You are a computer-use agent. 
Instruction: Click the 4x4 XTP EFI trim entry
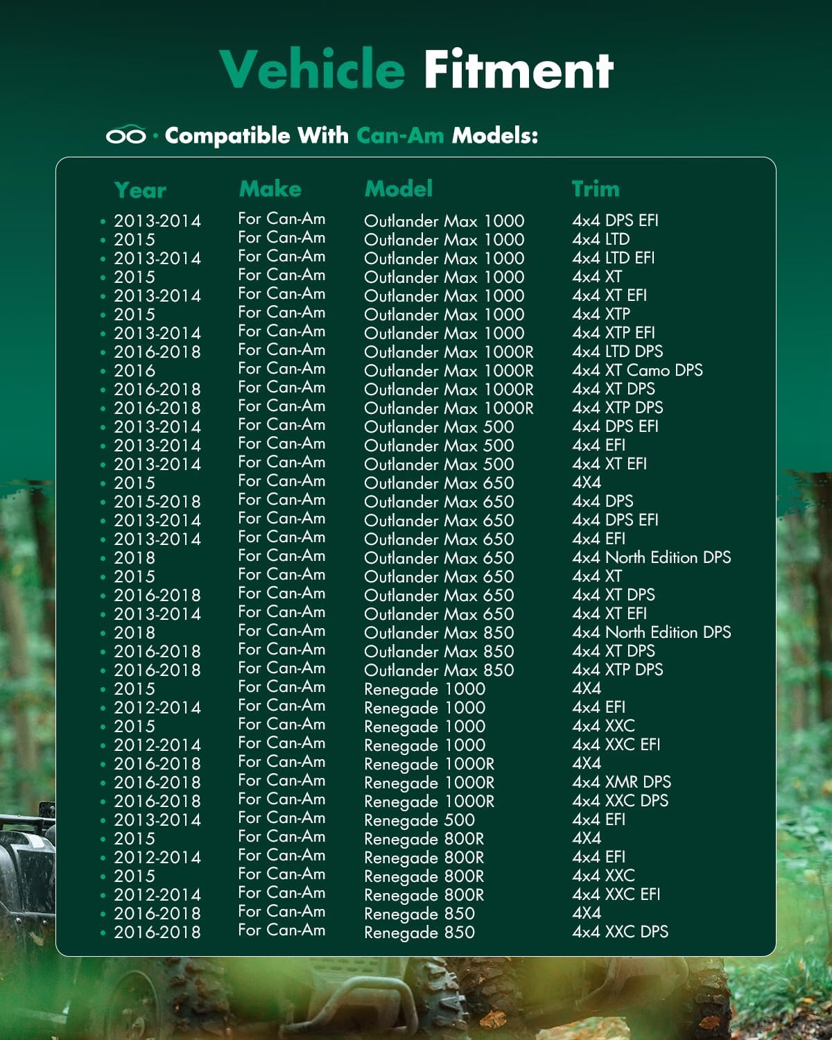pos(613,333)
